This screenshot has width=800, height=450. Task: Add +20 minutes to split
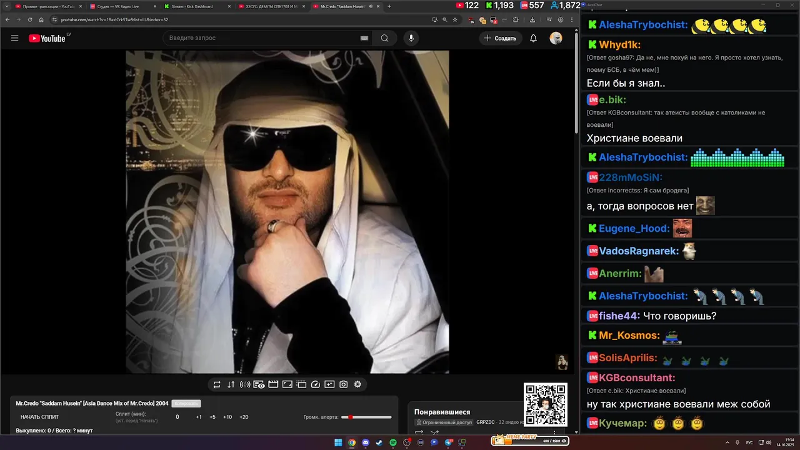pos(244,417)
